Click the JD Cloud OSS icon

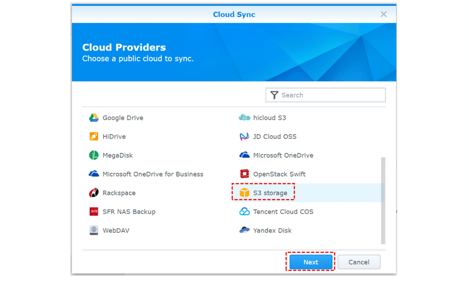(x=244, y=136)
